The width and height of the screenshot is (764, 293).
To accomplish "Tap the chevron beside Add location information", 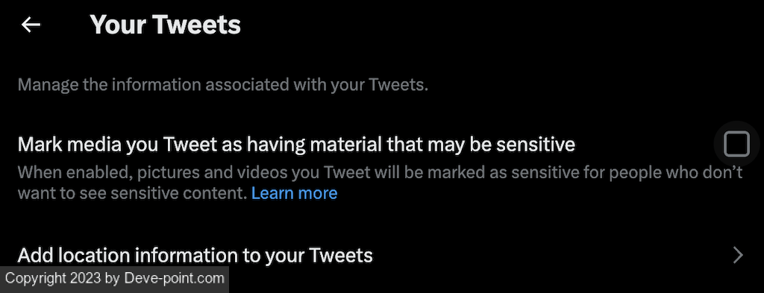I will pos(738,255).
